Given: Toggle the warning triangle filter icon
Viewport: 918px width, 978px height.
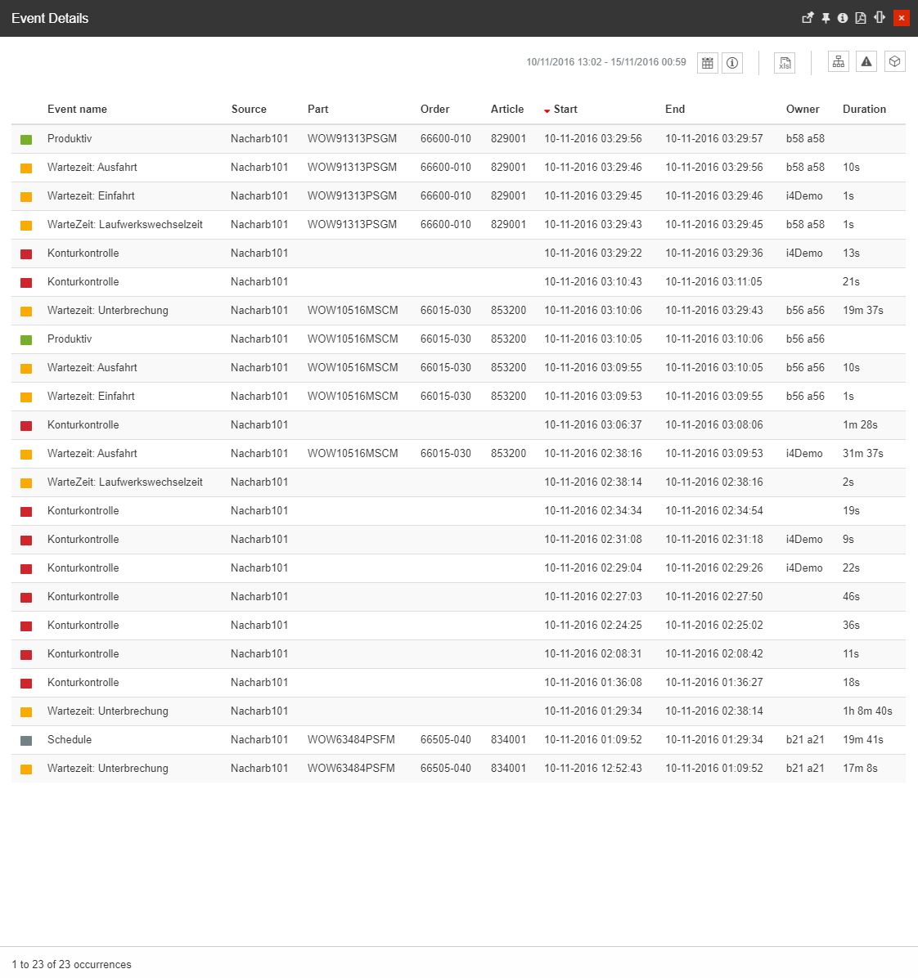Looking at the screenshot, I should coord(866,62).
